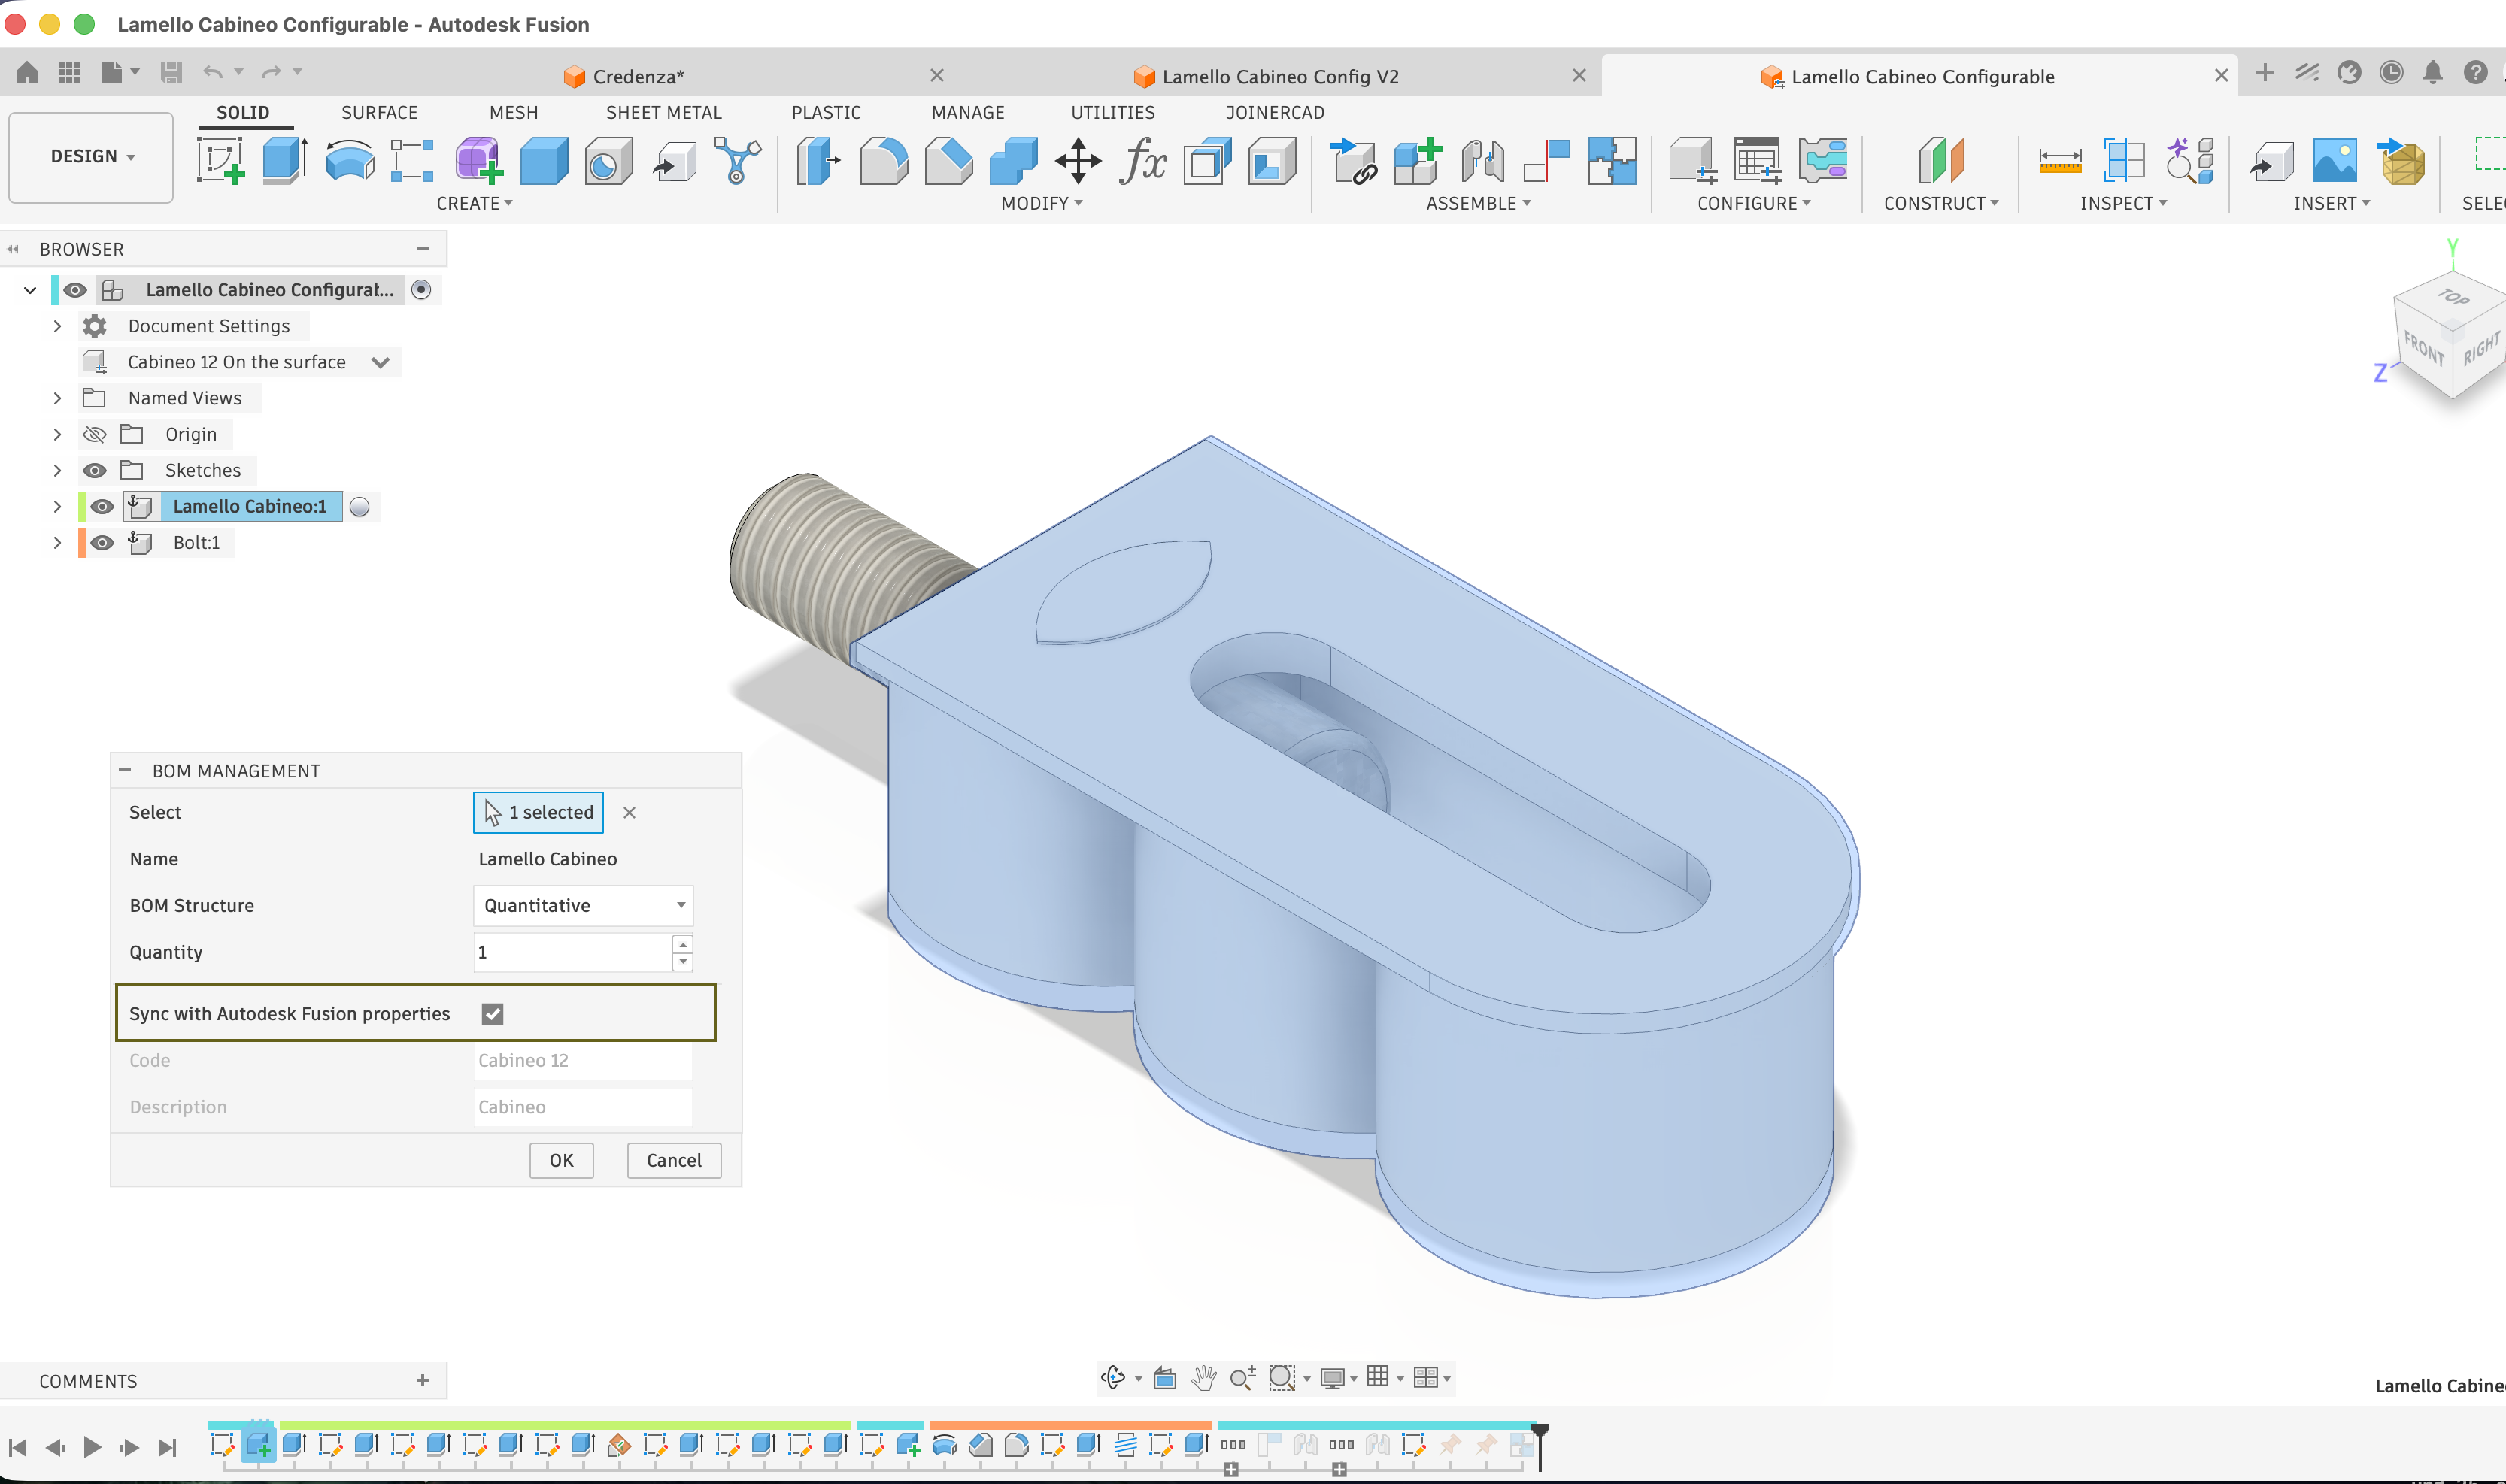
Task: Switch to the SURFACE tab
Action: (379, 113)
